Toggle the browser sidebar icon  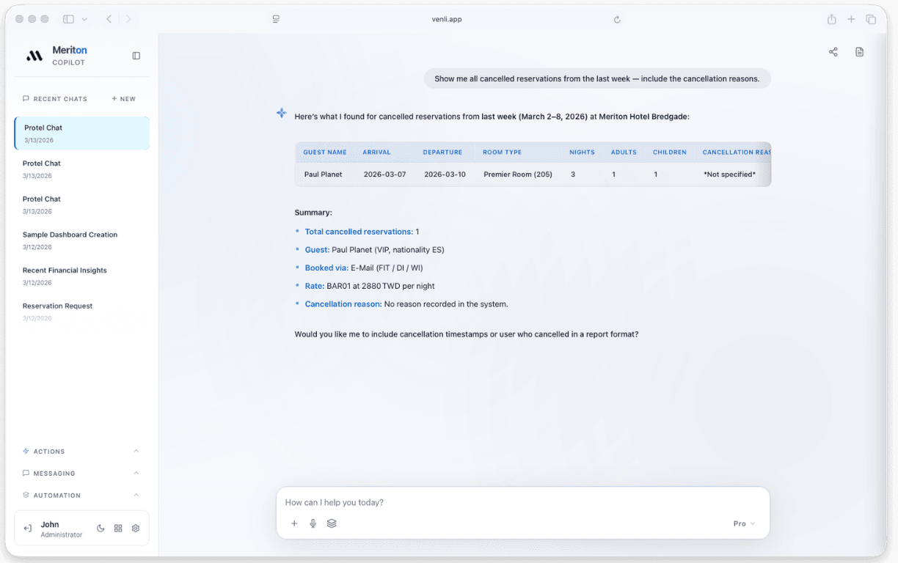pos(68,19)
